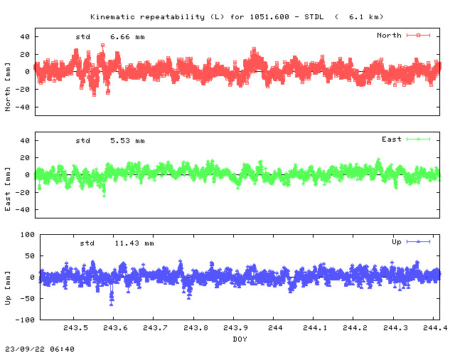Click the timestamp '23/09/22 06:40'
Image resolution: width=455 pixels, height=353 pixels.
click(40, 349)
